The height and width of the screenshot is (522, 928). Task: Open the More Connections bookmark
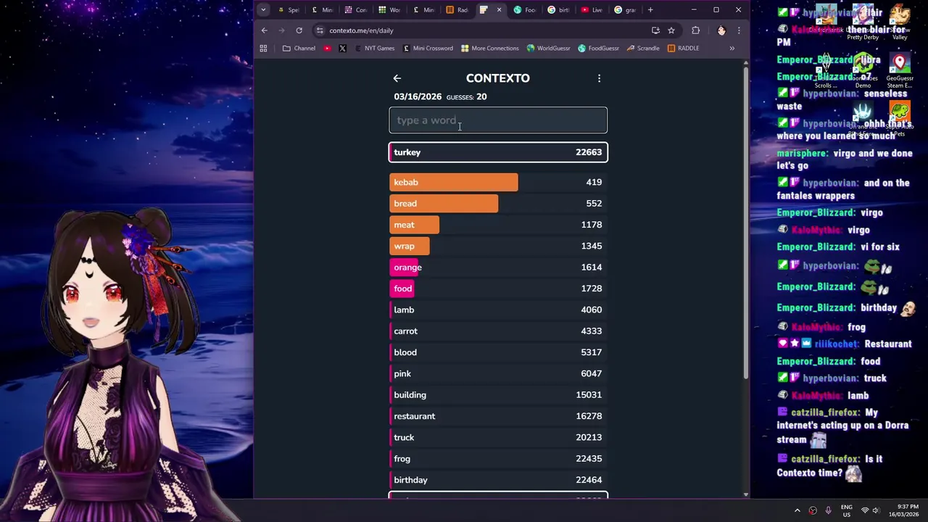[x=489, y=49]
